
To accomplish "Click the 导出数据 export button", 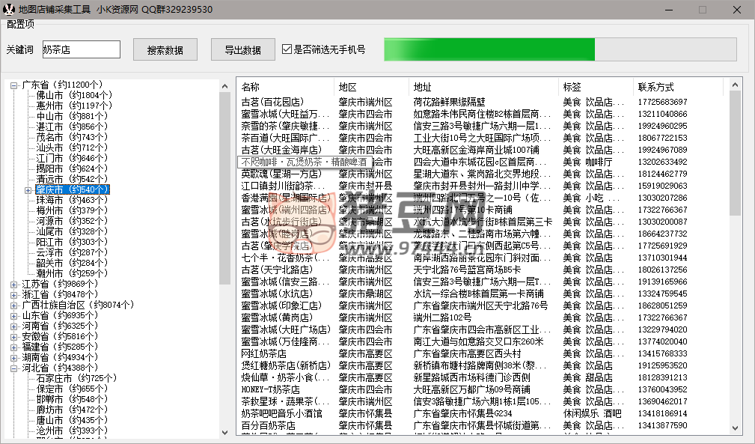I will tap(243, 50).
